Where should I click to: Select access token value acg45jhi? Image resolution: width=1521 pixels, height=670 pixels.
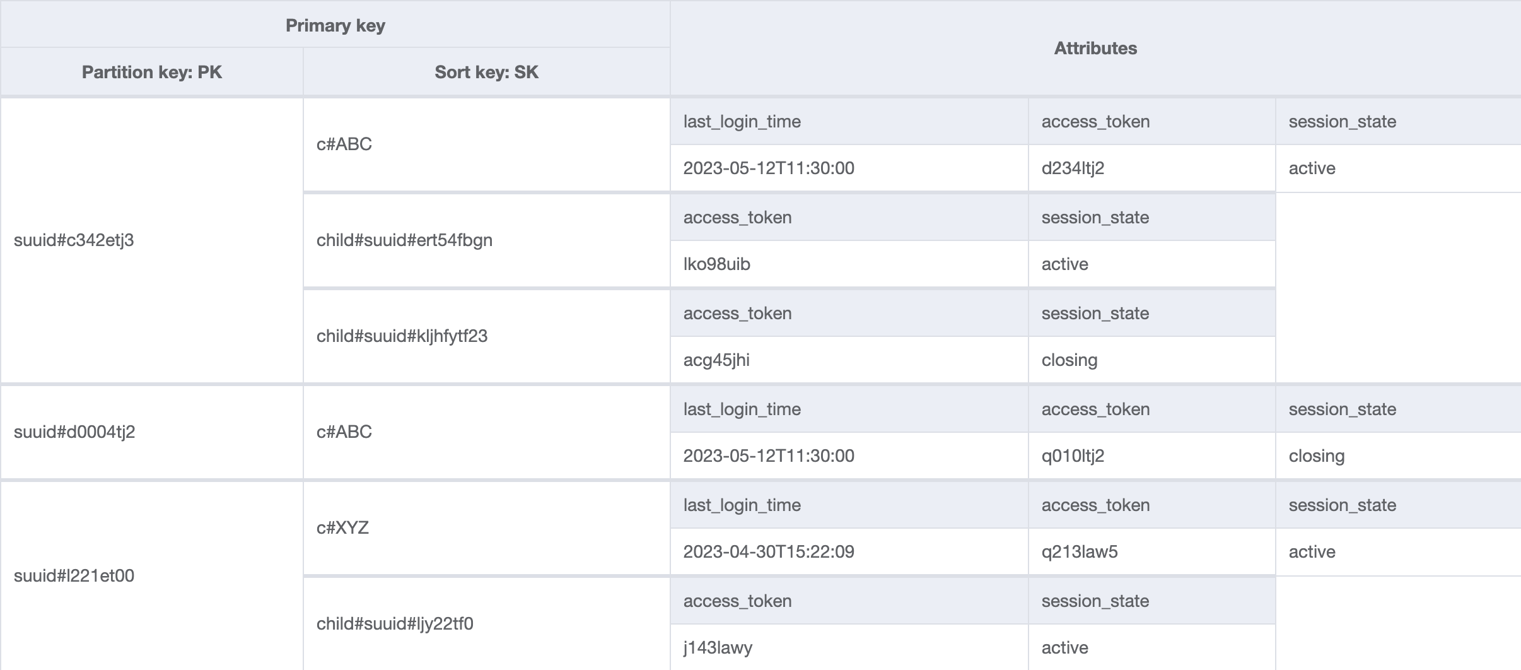point(716,360)
